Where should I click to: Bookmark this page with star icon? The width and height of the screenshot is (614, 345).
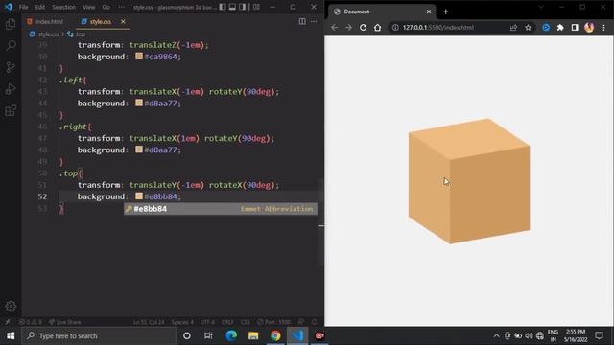pos(529,28)
